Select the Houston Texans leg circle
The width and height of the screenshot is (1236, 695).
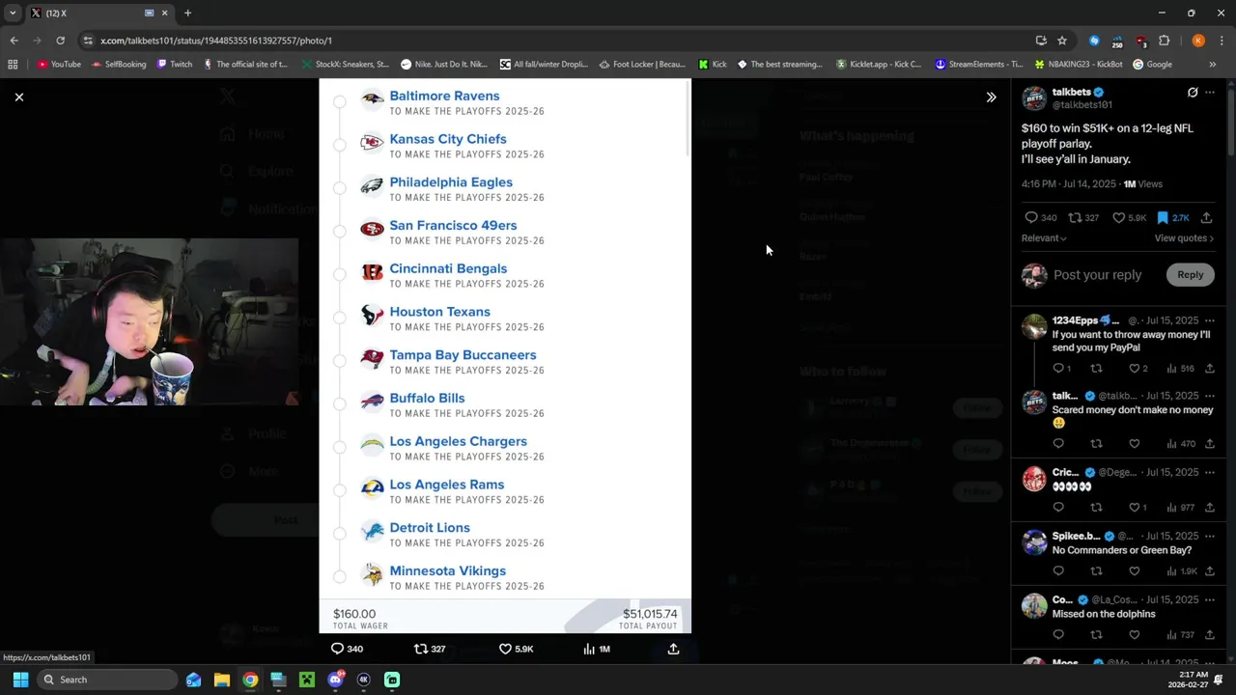[x=339, y=318]
